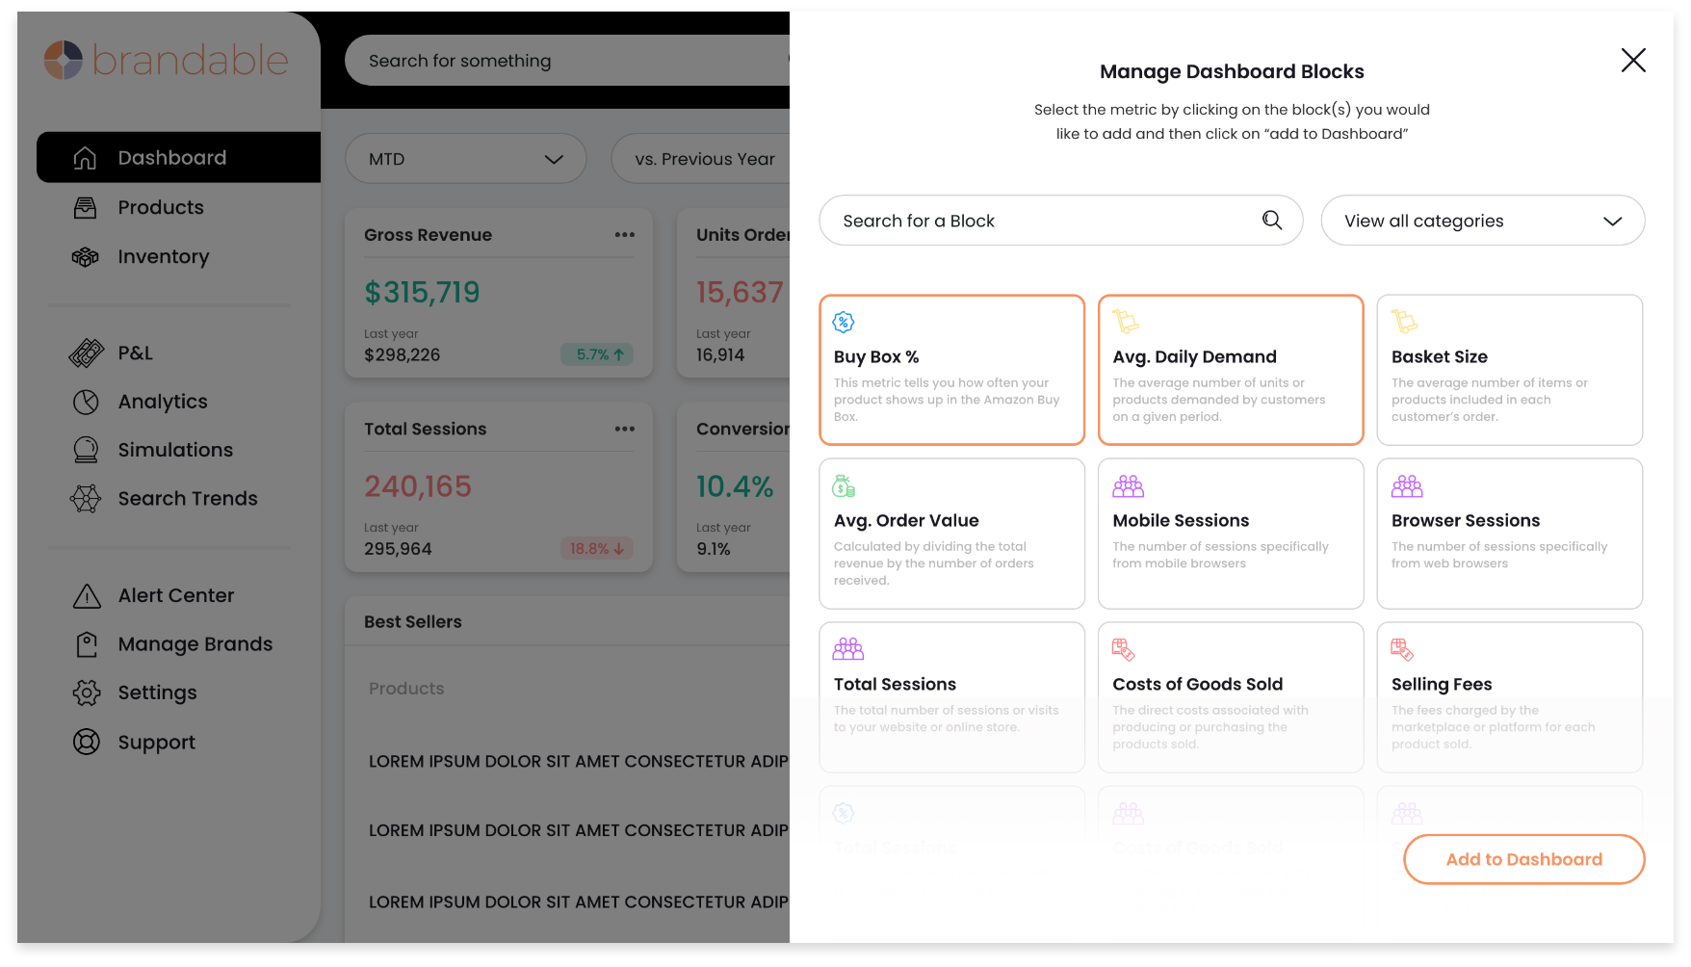Click the Alert Center warning triangle icon
Screen dimensions: 1691x967
[x=87, y=596]
